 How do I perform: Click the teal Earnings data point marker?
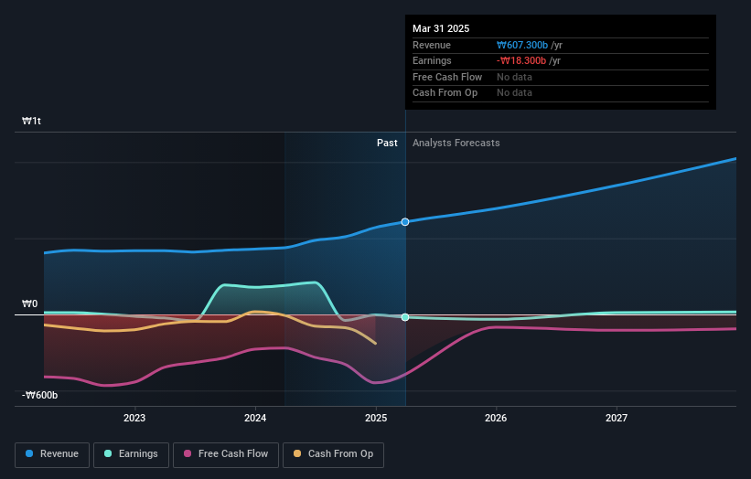point(405,317)
